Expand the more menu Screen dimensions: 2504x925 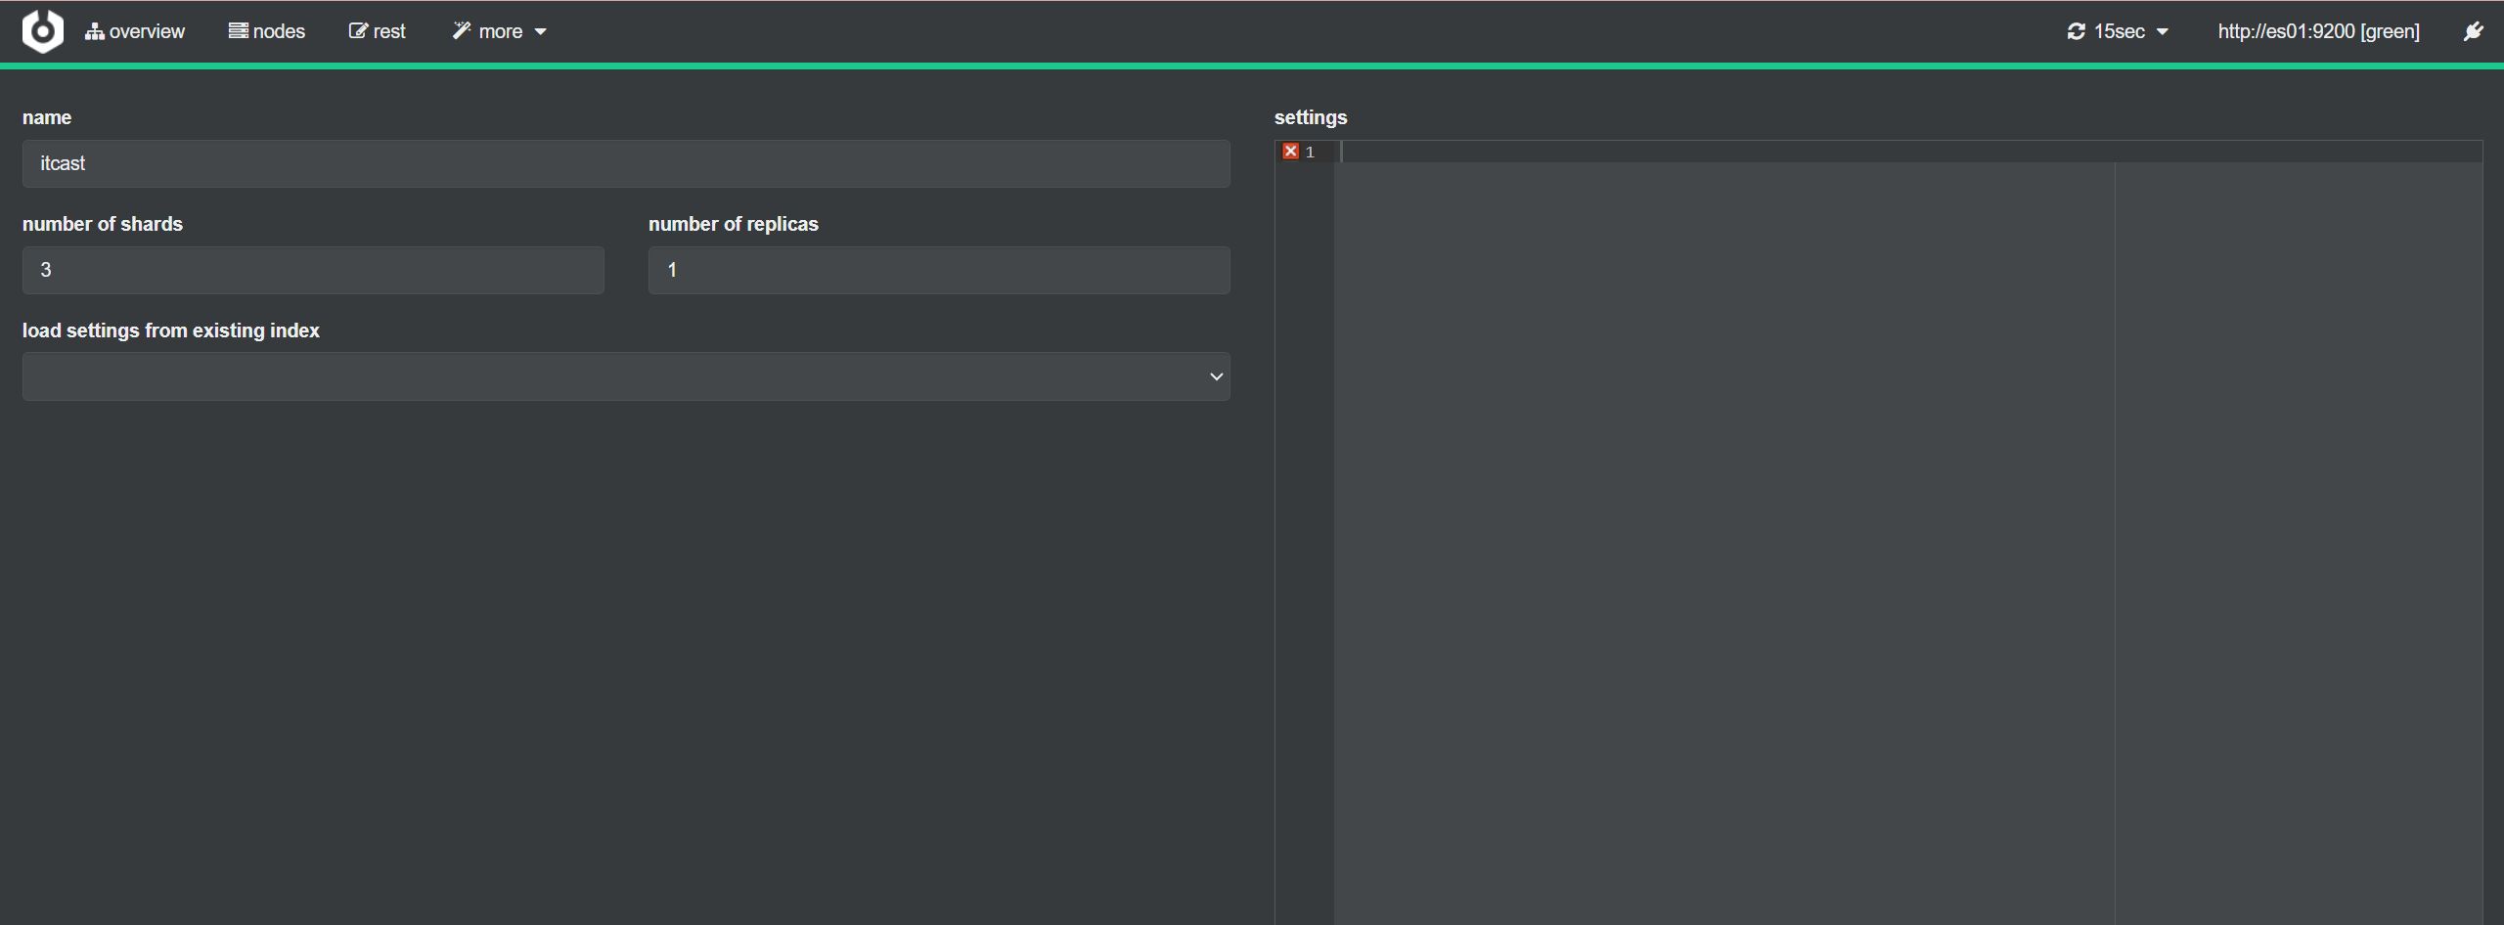click(x=499, y=31)
